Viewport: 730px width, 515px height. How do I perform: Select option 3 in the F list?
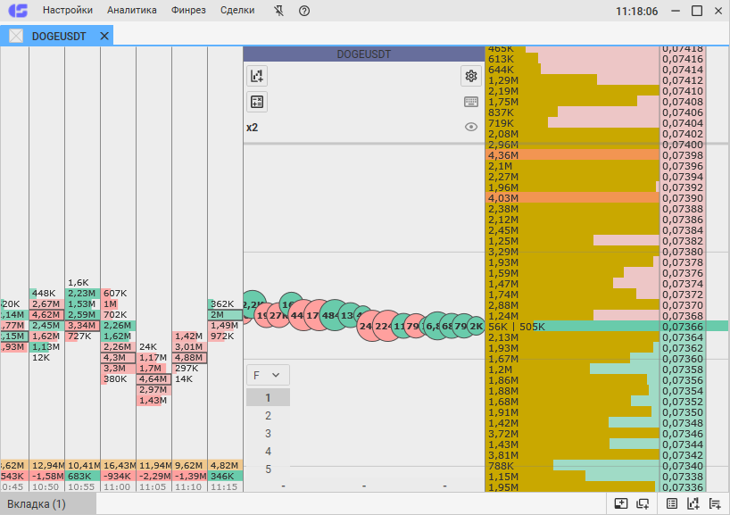coord(268,434)
